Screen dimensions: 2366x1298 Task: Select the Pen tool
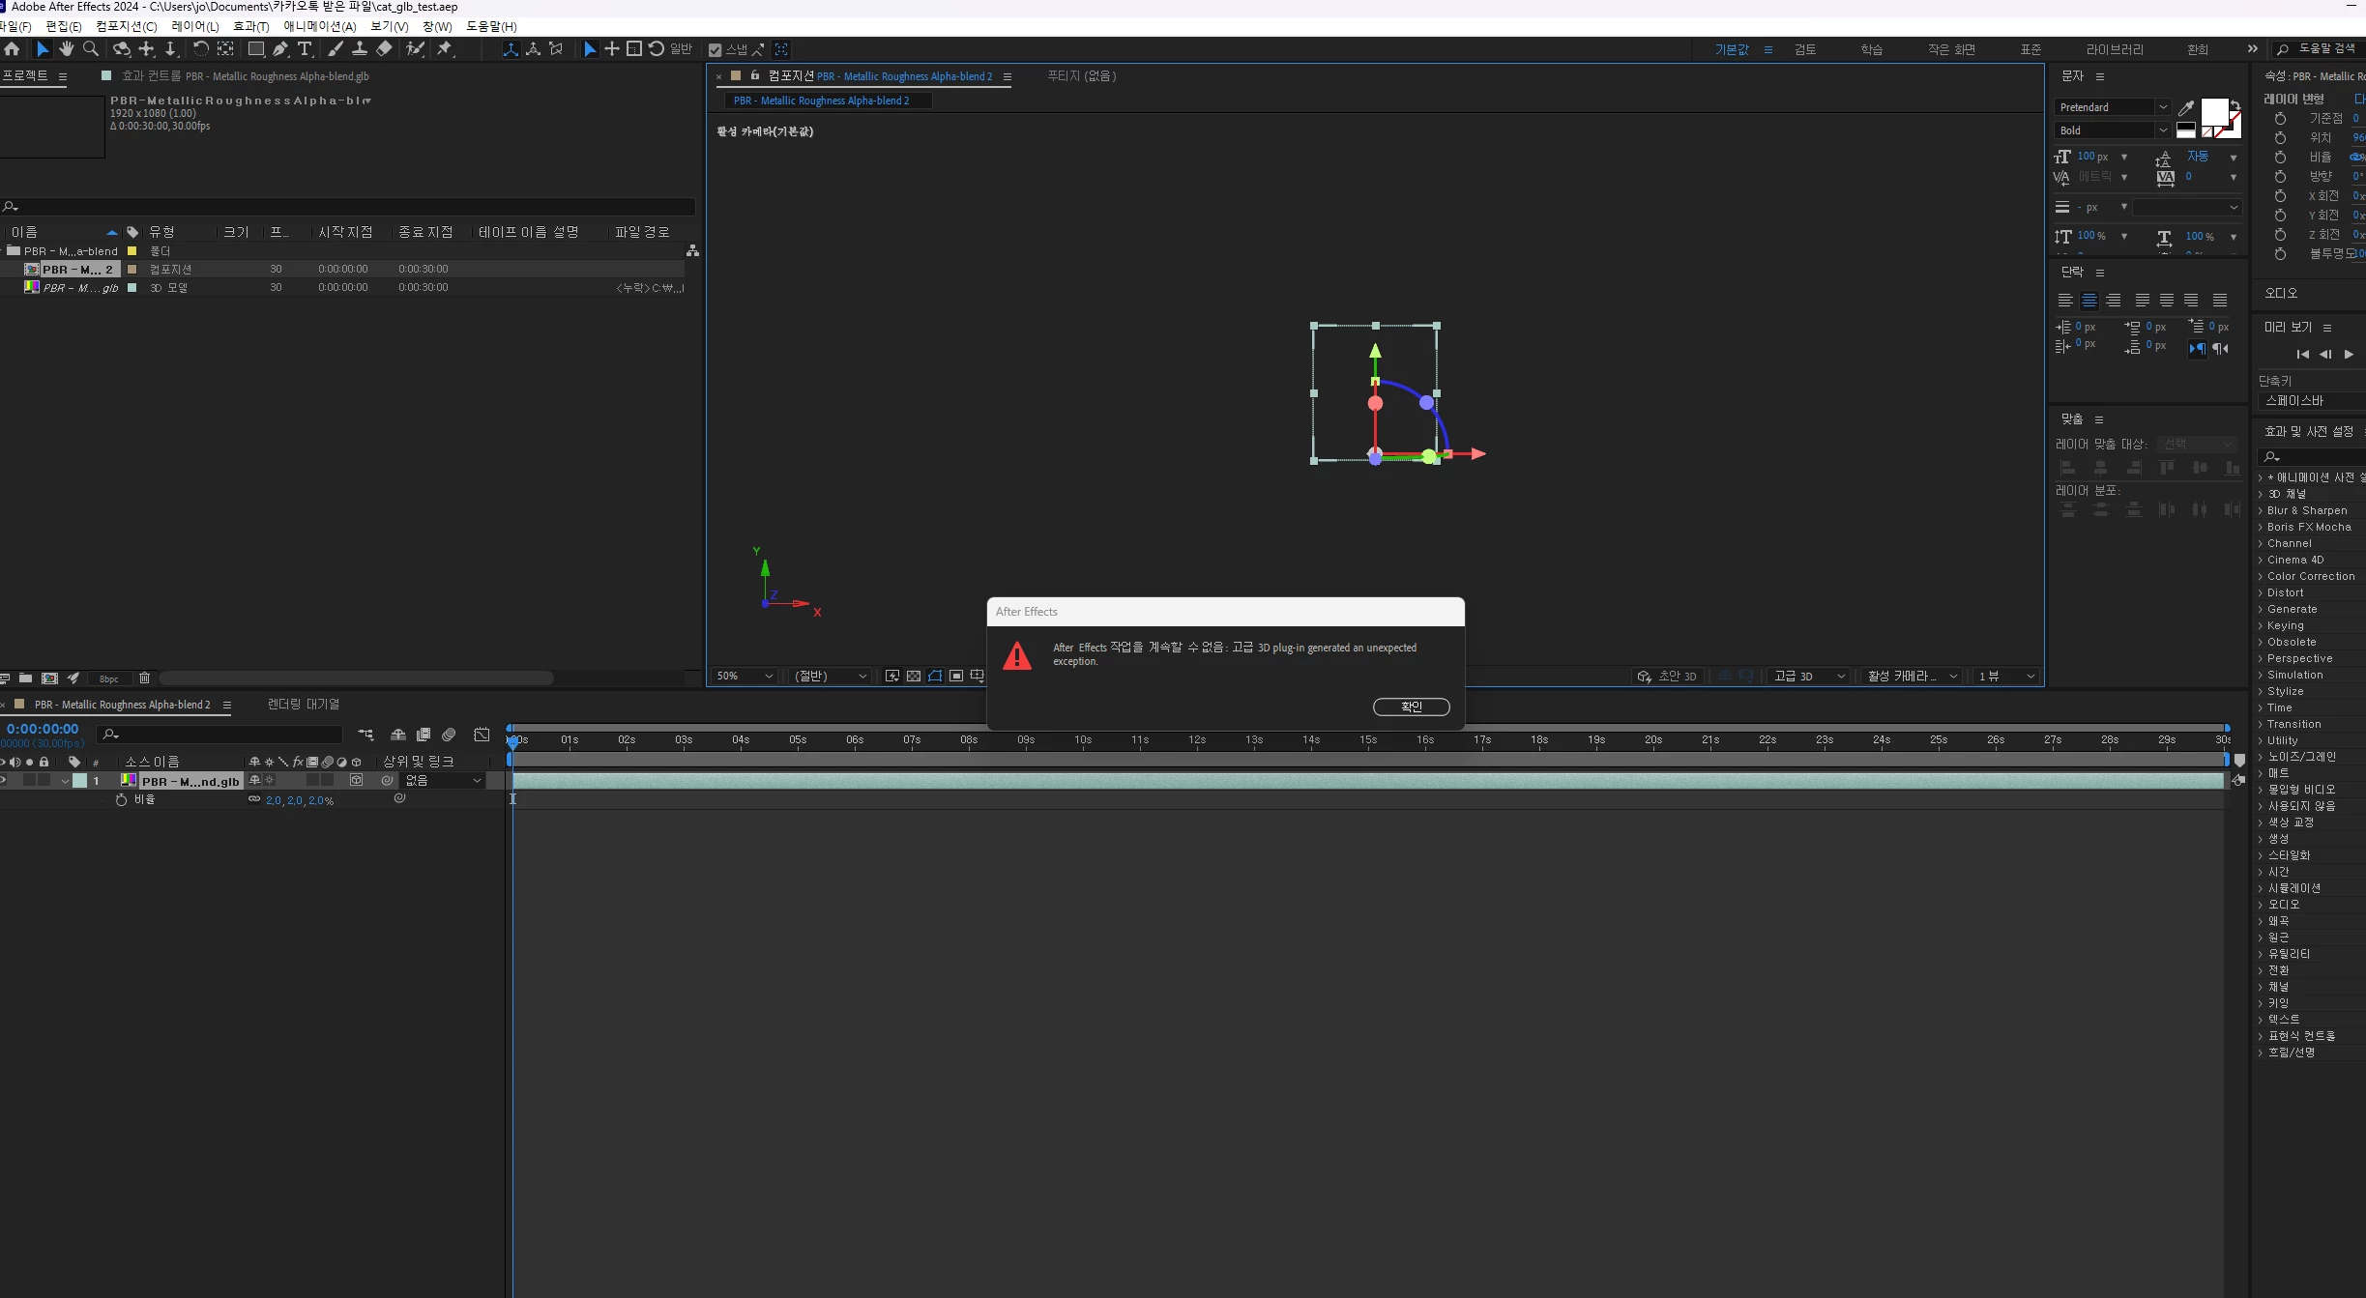(279, 48)
